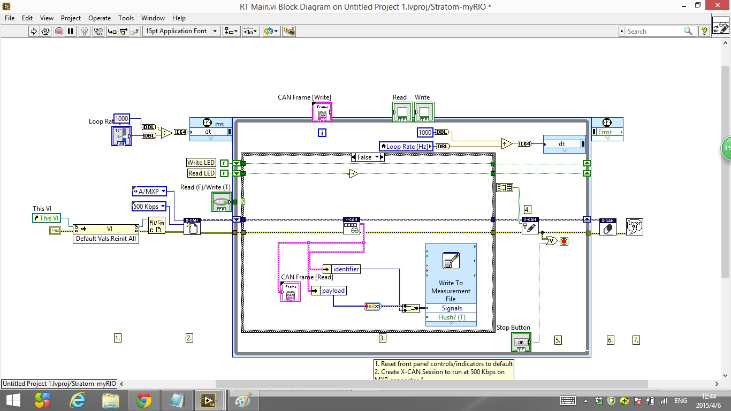
Task: Open the False case selector dropdown
Action: pos(368,157)
